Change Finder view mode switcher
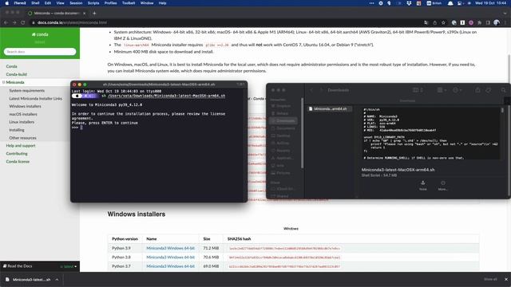The image size is (511, 287). [418, 90]
